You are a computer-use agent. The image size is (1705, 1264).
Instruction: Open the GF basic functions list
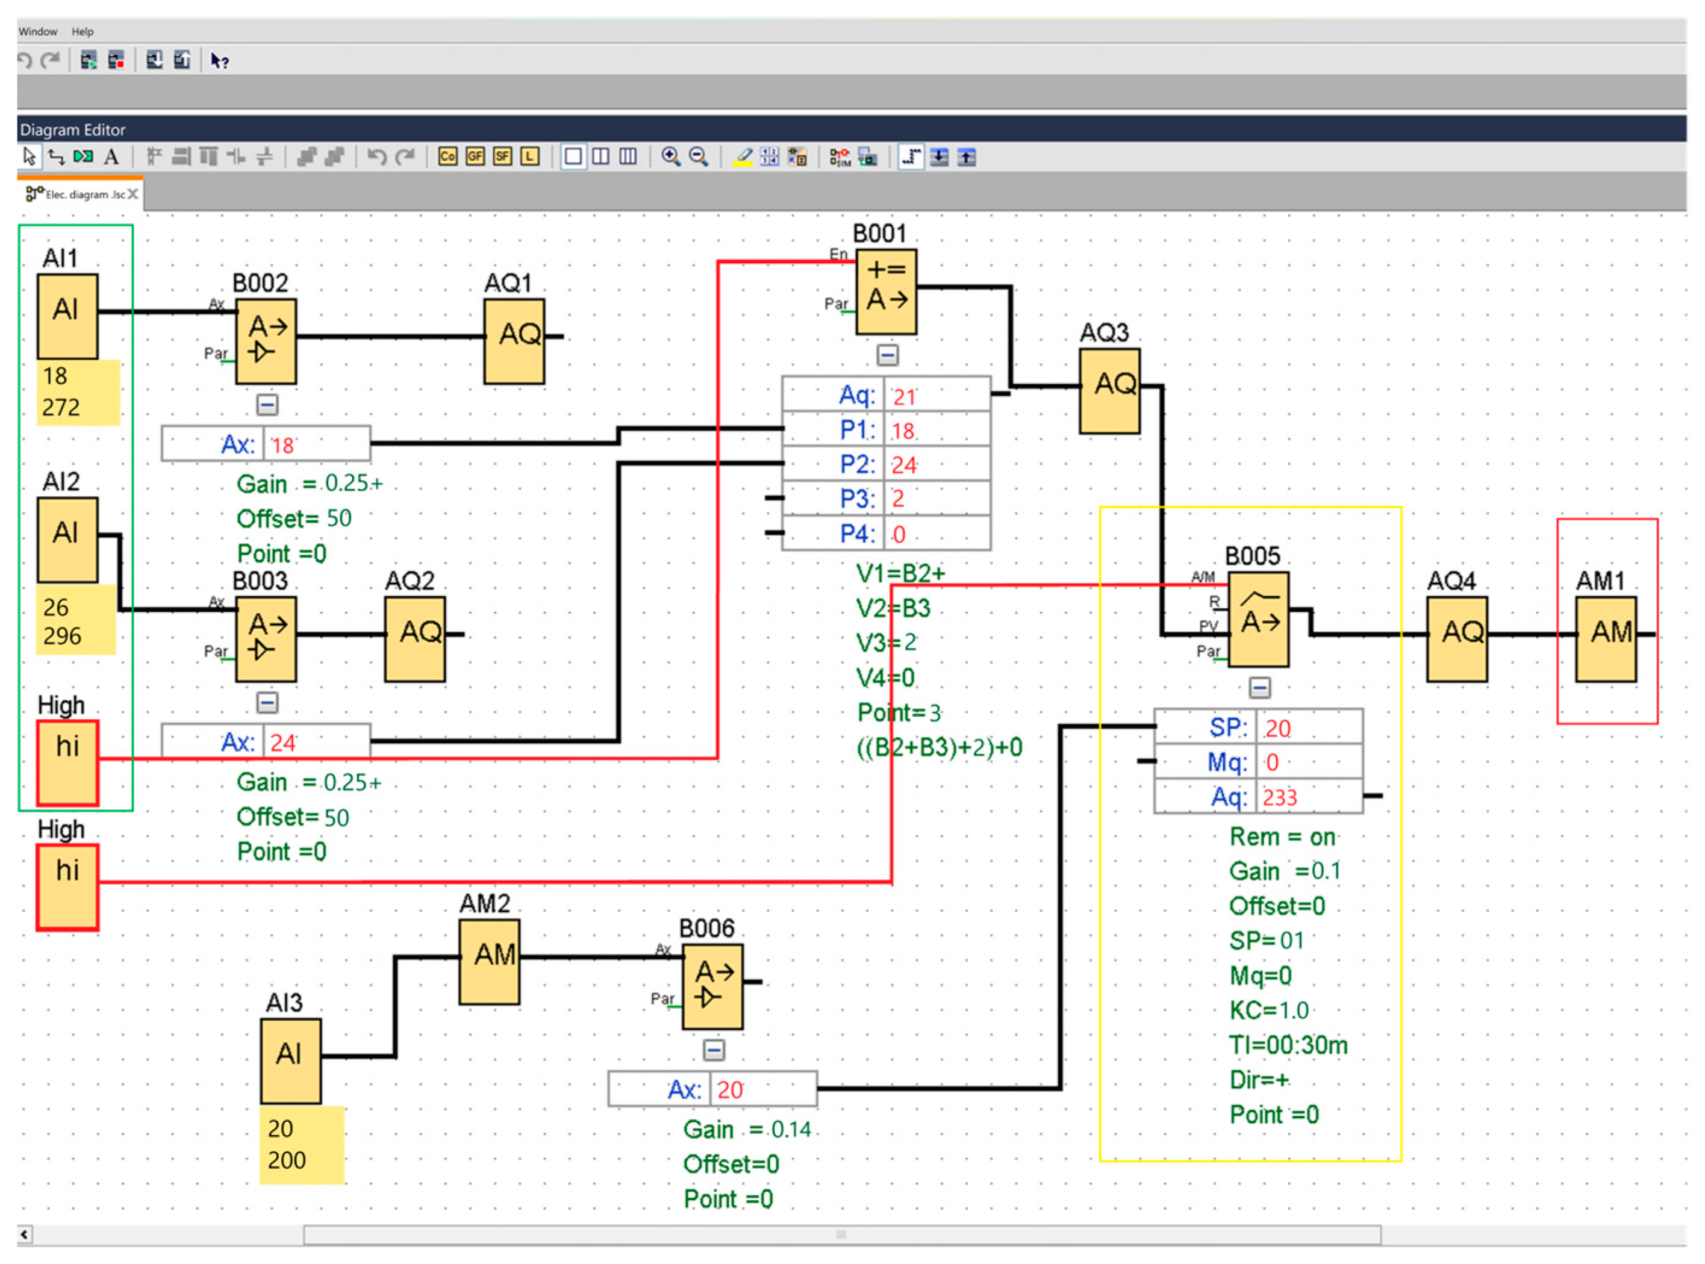(x=475, y=157)
